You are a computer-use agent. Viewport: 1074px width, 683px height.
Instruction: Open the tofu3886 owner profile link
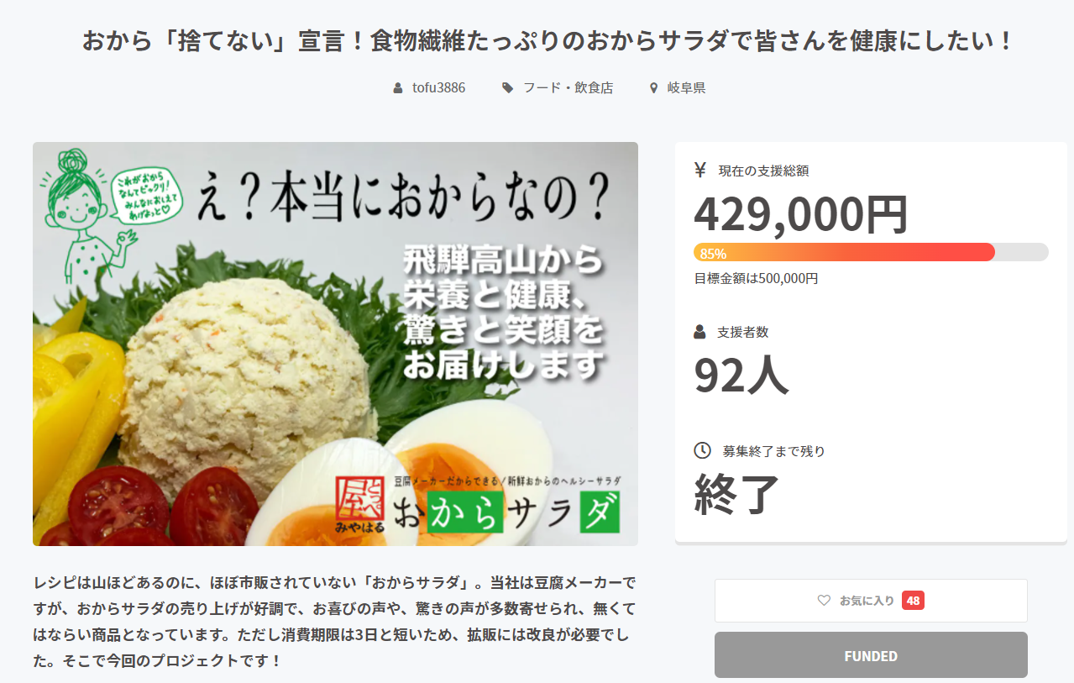tap(438, 88)
